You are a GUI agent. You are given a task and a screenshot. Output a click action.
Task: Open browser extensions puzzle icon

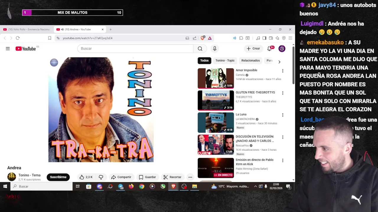click(x=241, y=38)
